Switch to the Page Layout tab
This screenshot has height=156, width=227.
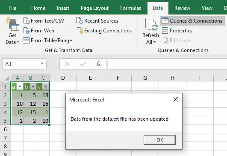pos(94,8)
